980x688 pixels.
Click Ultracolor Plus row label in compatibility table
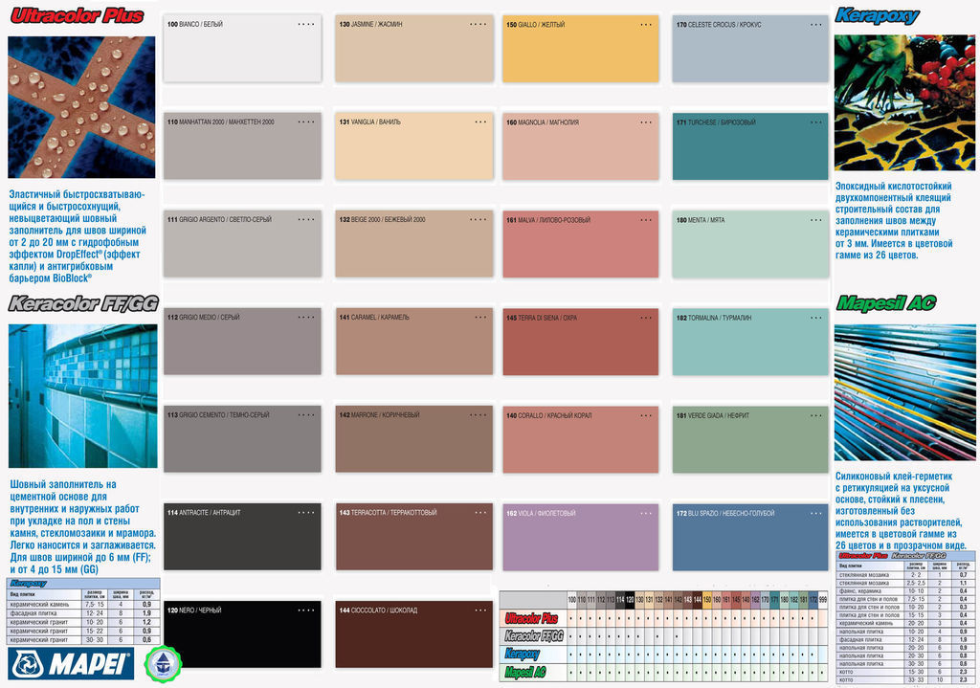tap(531, 619)
